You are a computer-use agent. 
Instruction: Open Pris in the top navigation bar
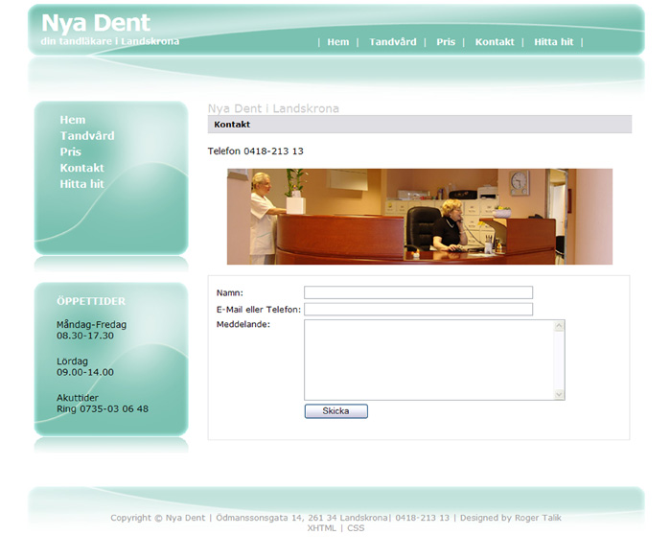click(x=446, y=42)
